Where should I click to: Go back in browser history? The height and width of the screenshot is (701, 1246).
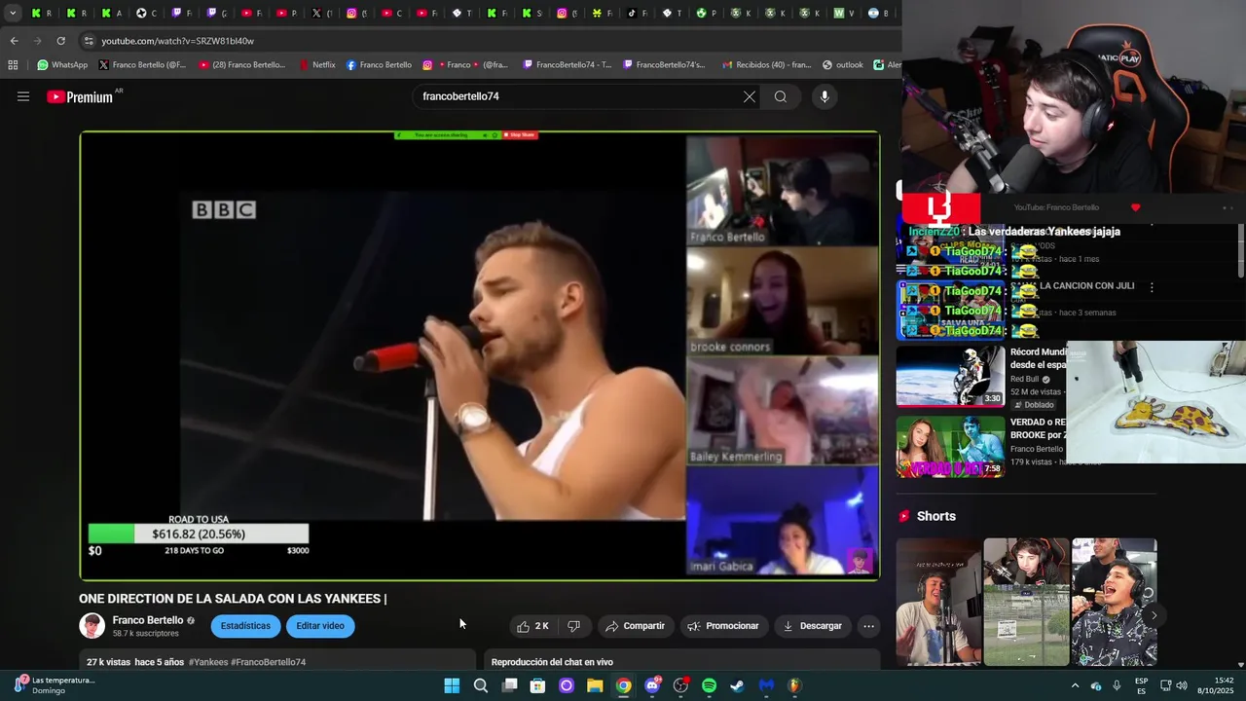[14, 41]
